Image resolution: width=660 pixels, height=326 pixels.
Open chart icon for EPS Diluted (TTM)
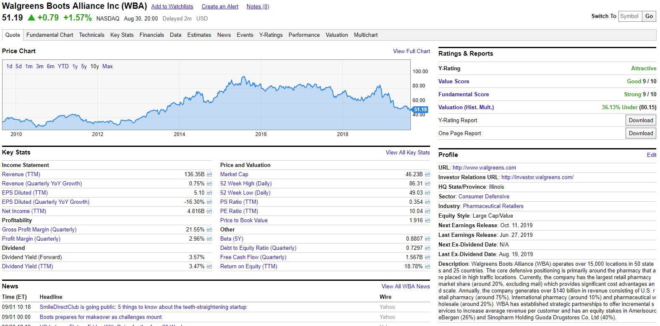(x=209, y=193)
